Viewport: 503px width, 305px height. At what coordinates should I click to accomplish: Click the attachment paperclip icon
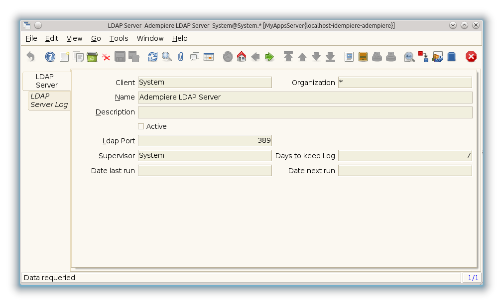181,57
